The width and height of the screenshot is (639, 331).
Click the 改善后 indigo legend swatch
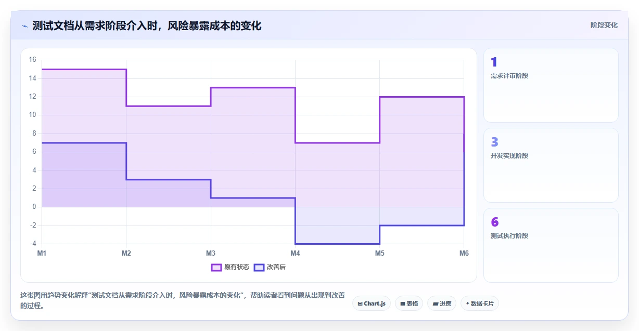pyautogui.click(x=259, y=267)
